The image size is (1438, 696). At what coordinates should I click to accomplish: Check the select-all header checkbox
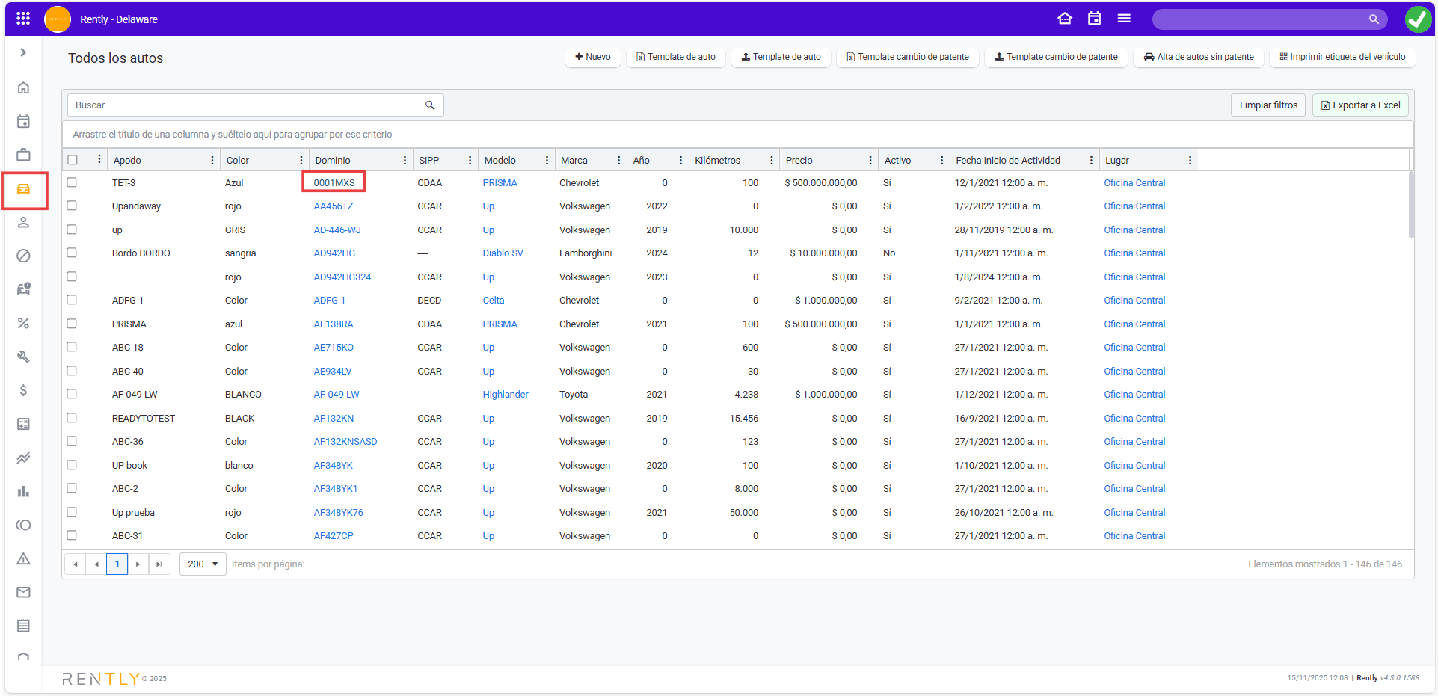[x=73, y=160]
